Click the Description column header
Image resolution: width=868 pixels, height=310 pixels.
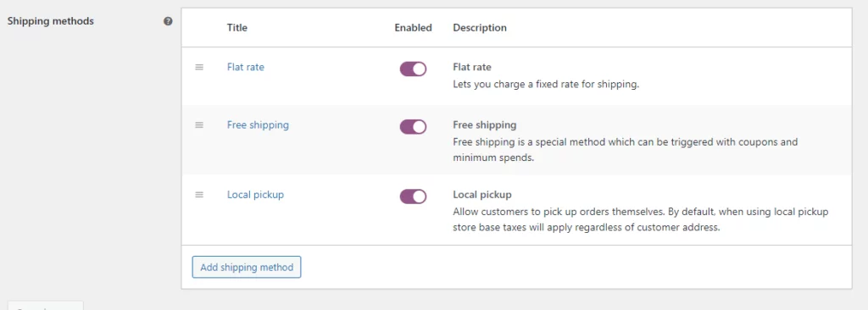click(480, 28)
